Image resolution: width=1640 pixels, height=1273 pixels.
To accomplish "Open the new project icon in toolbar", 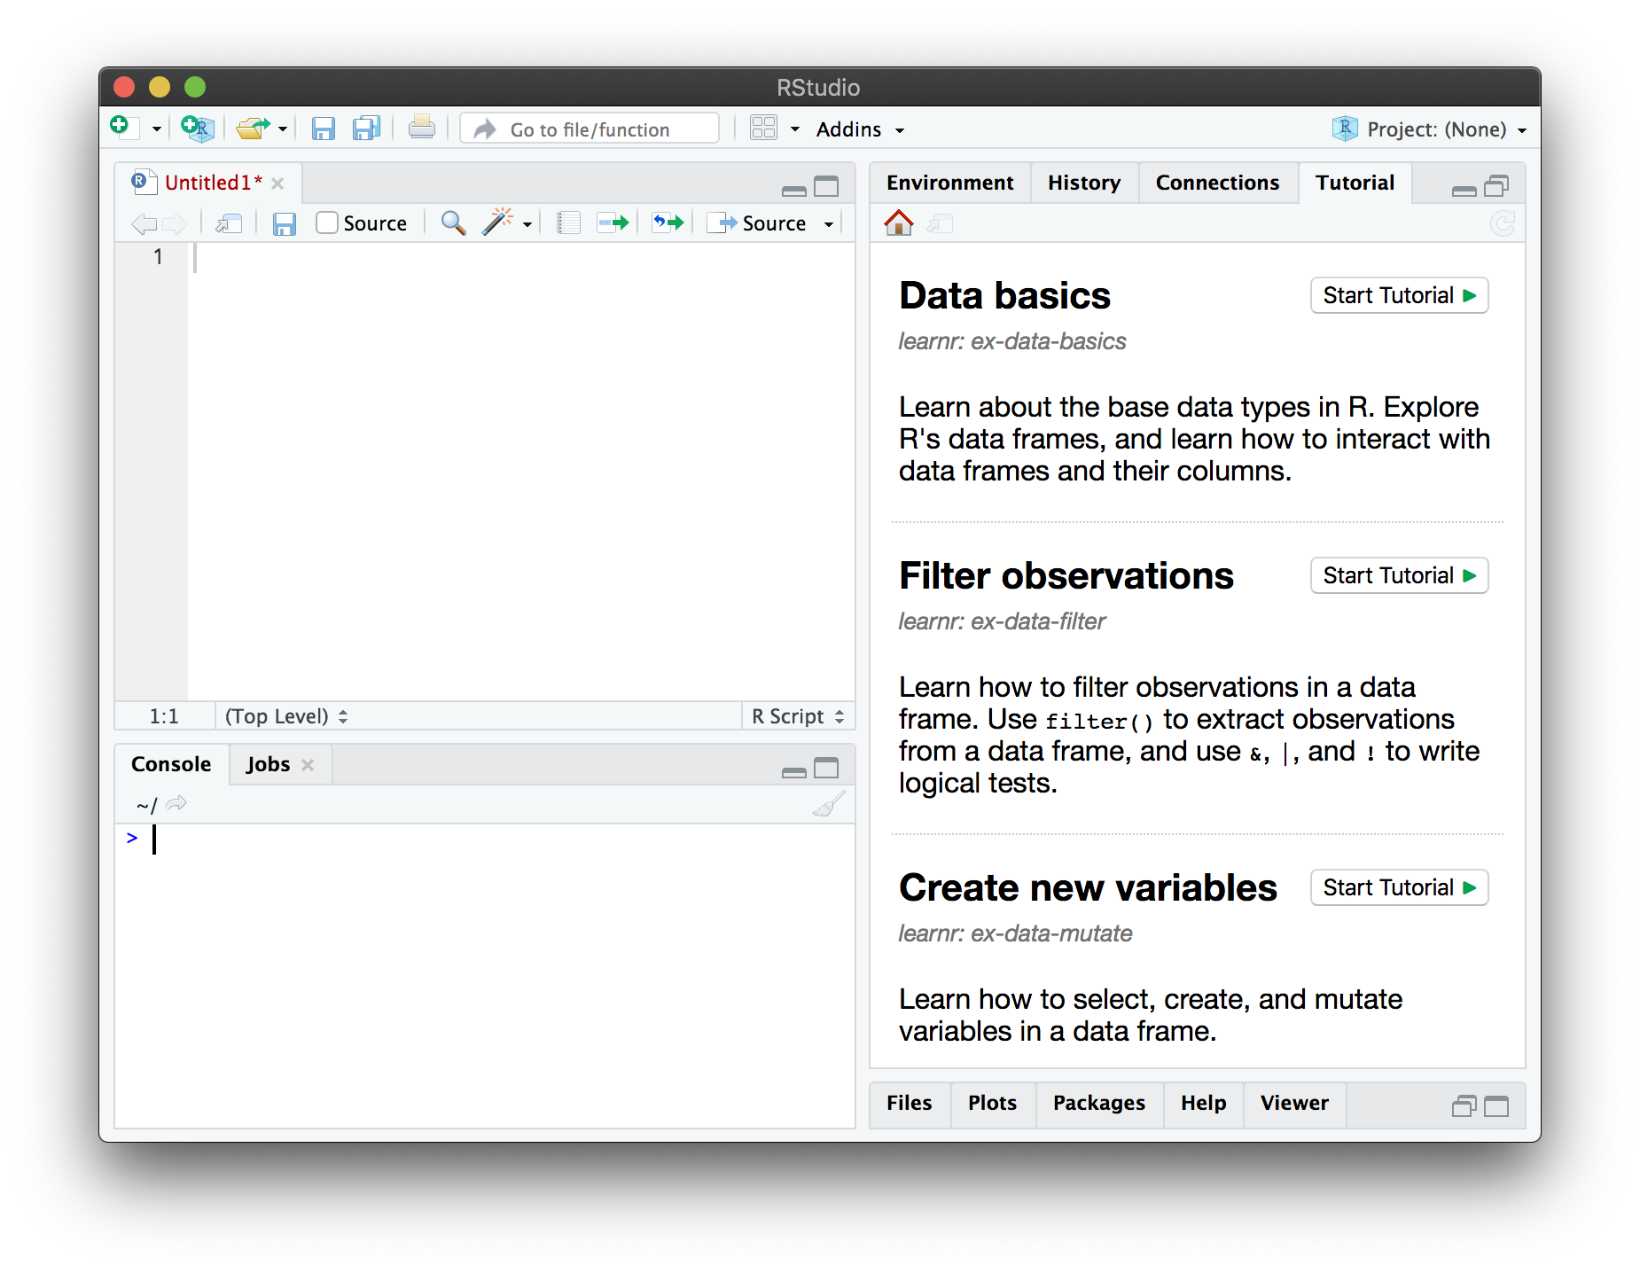I will 197,129.
